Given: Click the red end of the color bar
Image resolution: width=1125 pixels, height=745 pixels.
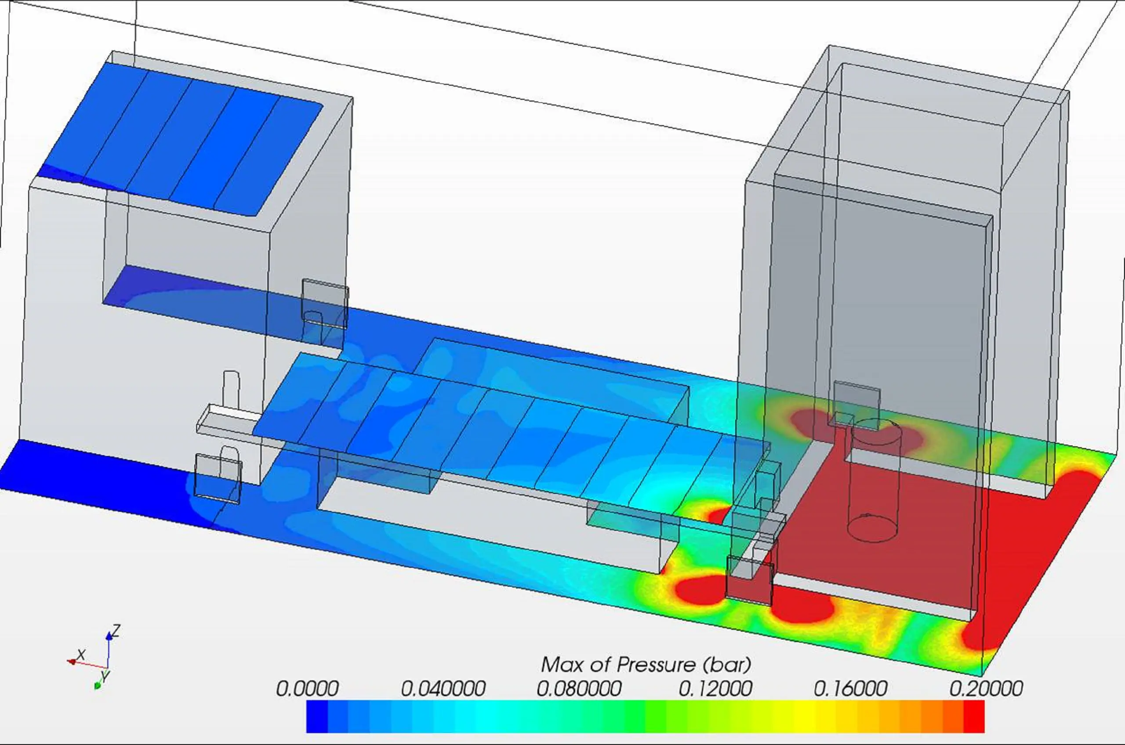Looking at the screenshot, I should (973, 716).
